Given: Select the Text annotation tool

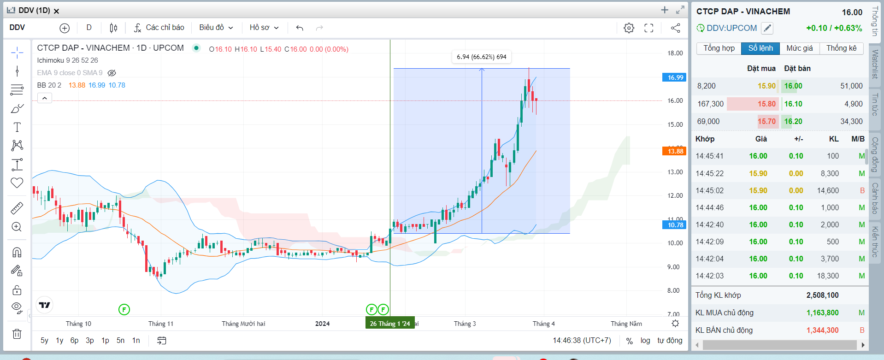Looking at the screenshot, I should 17,127.
